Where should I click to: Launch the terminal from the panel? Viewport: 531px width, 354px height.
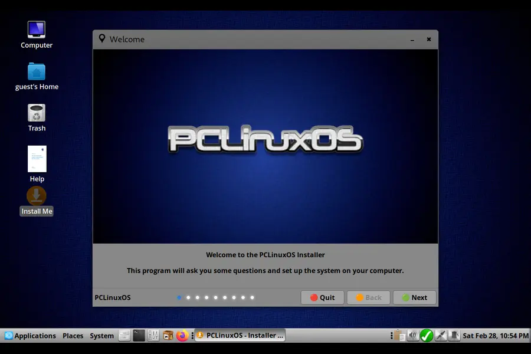[138, 335]
